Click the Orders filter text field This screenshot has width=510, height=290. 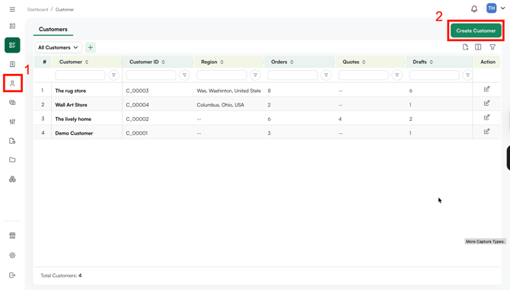coord(292,75)
